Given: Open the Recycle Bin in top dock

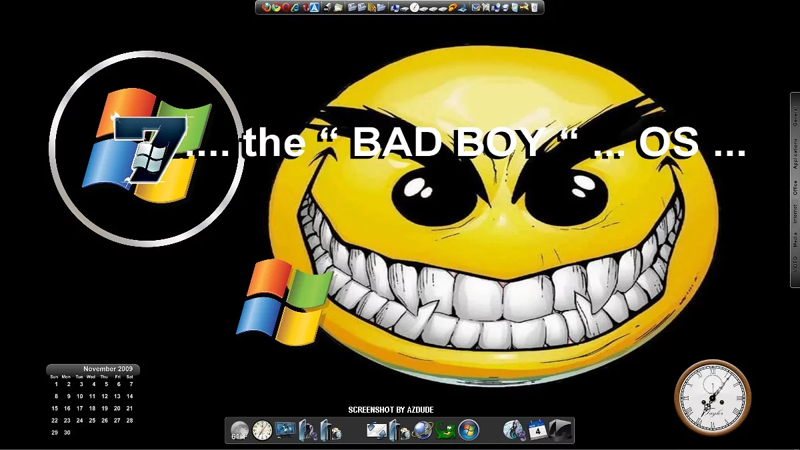Looking at the screenshot, I should pyautogui.click(x=534, y=8).
